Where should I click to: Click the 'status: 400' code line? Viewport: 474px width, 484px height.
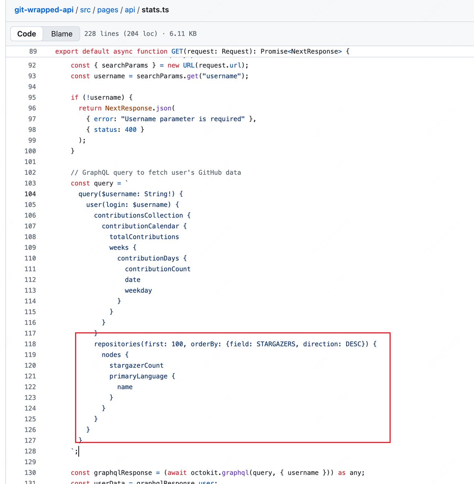115,129
